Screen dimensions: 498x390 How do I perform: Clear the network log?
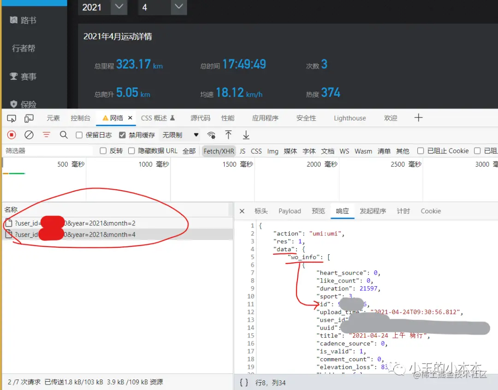(x=29, y=135)
